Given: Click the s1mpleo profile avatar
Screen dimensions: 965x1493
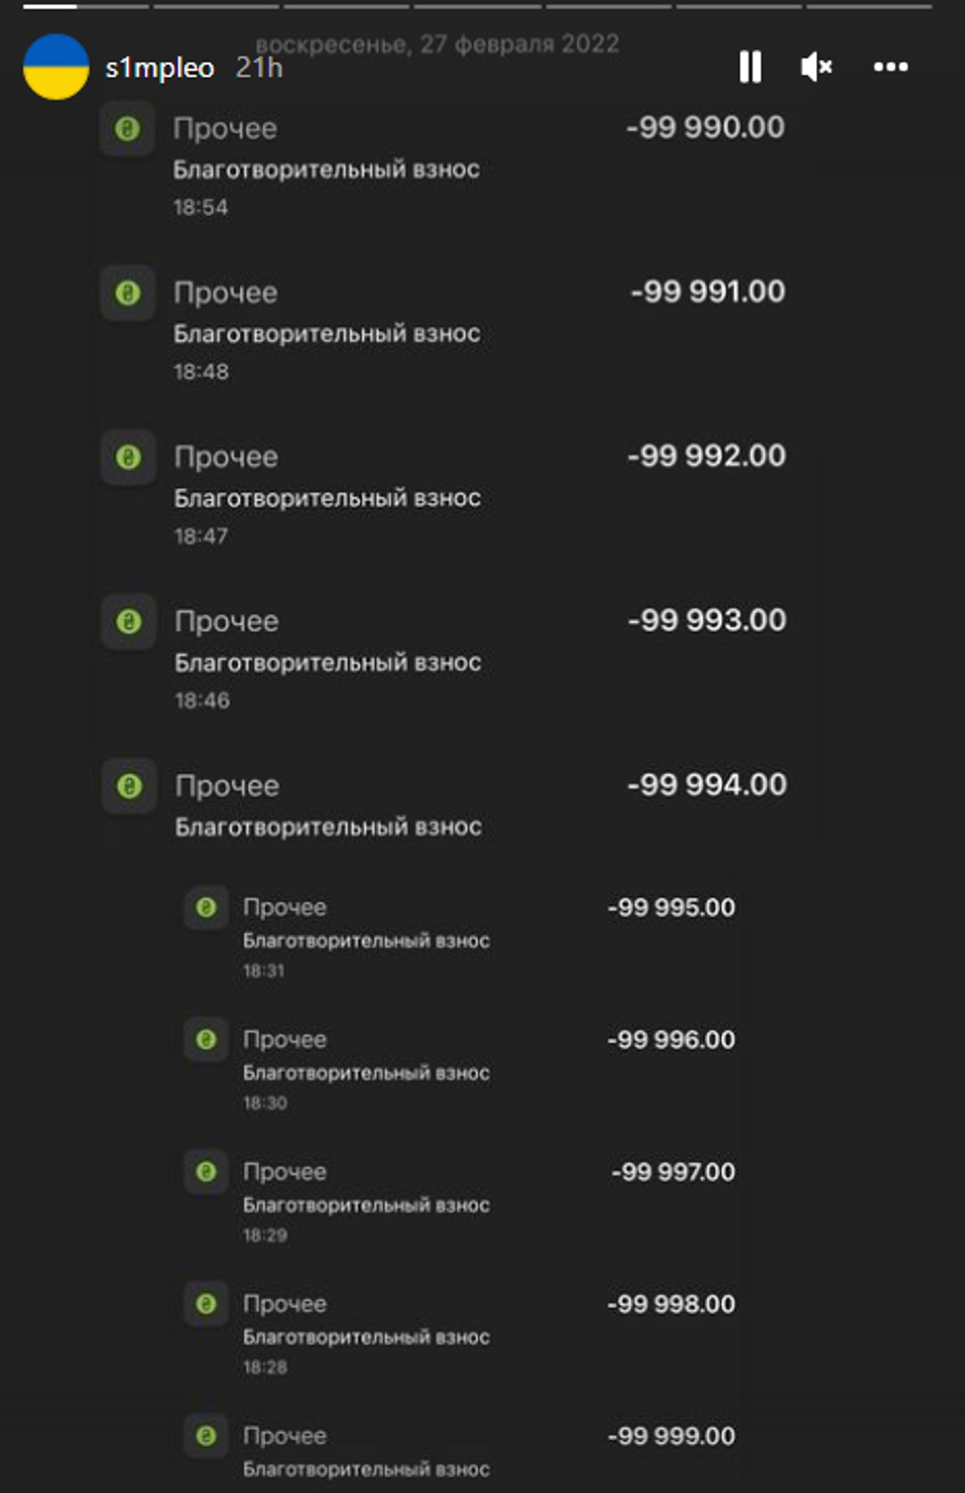Looking at the screenshot, I should point(56,66).
